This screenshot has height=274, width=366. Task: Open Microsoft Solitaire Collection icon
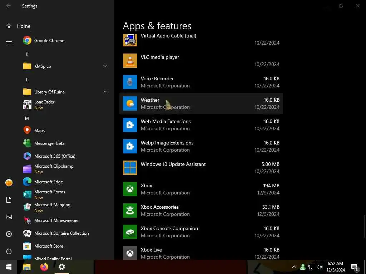point(27,233)
